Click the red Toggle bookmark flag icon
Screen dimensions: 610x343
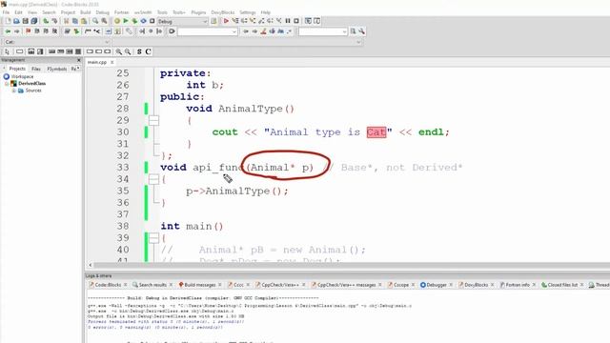(28, 31)
